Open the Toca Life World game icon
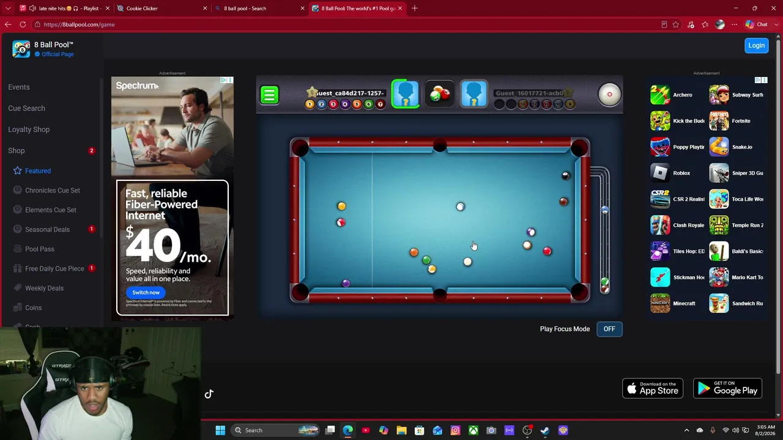This screenshot has height=440, width=783. click(719, 199)
